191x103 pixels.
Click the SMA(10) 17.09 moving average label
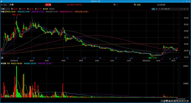pos(24,12)
